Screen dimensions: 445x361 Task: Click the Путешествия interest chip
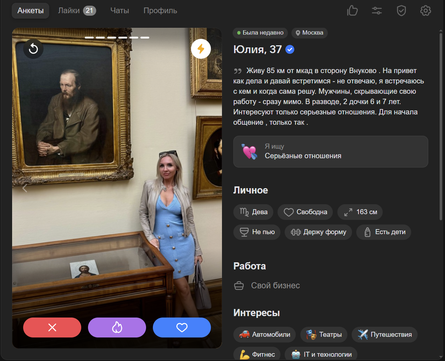[384, 335]
